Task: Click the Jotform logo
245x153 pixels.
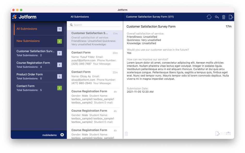Action: (x=25, y=17)
